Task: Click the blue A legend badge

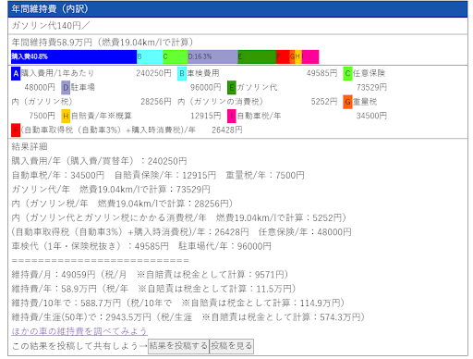Action: [x=16, y=73]
